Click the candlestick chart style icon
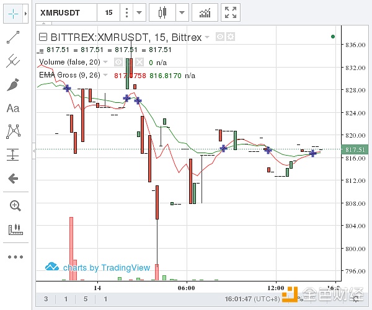The width and height of the screenshot is (372, 310). pyautogui.click(x=162, y=12)
